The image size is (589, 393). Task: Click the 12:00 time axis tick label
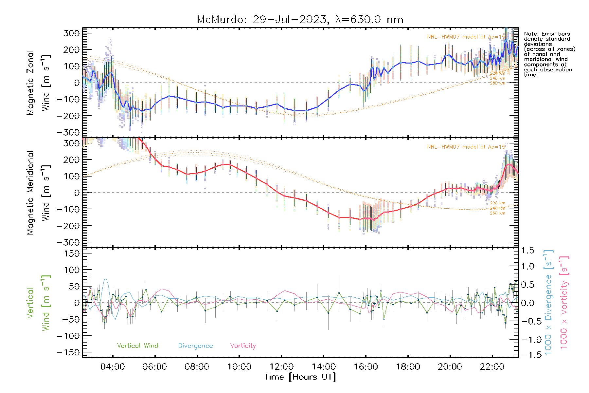click(x=281, y=366)
